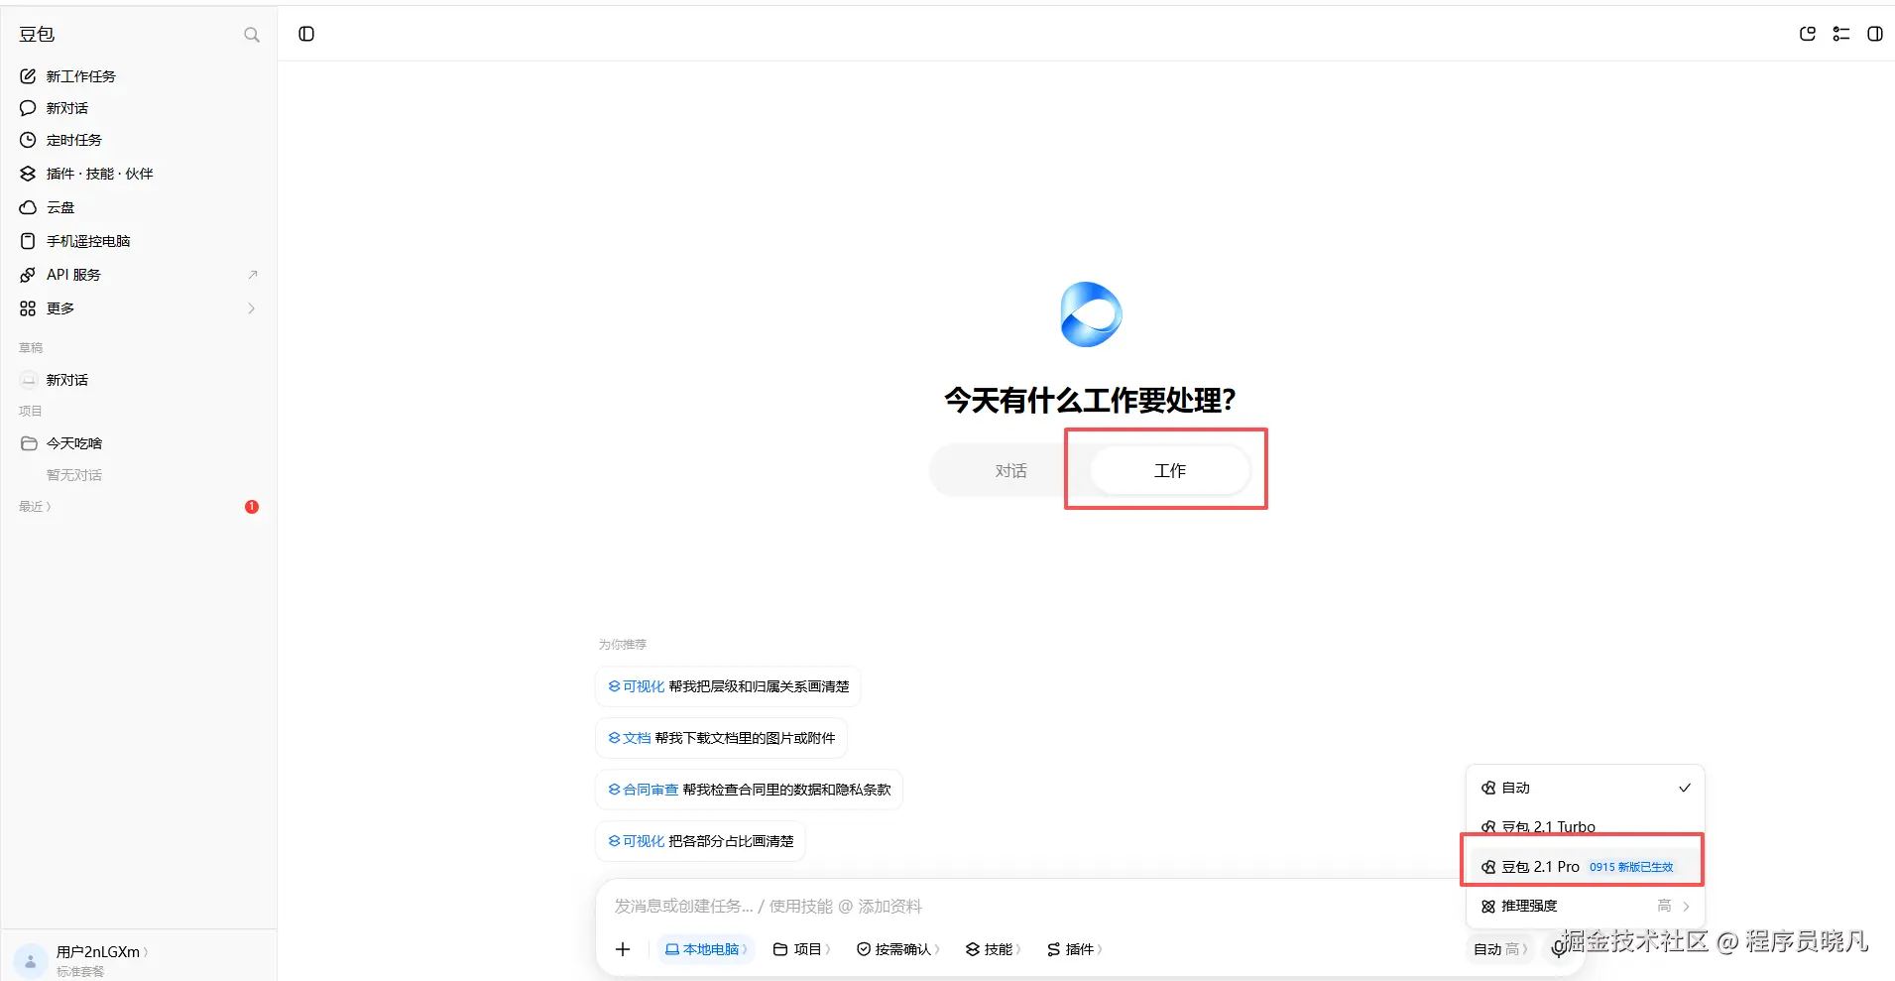
Task: Click the plus icon to add attachment
Action: tap(623, 949)
